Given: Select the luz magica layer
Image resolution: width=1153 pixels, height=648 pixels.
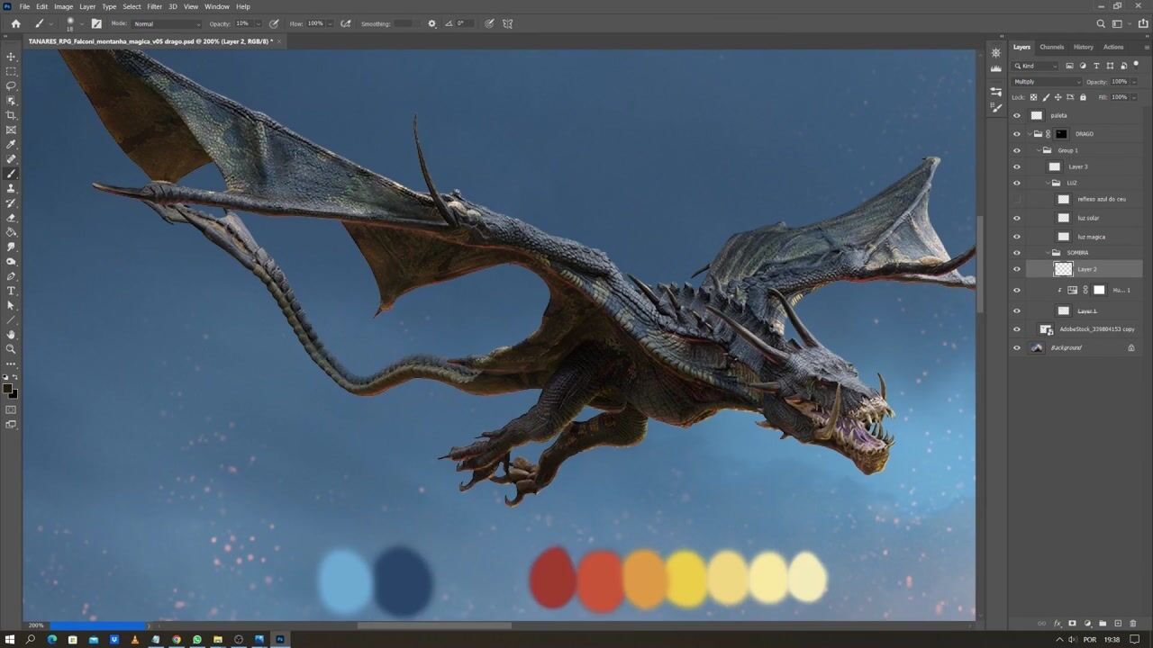Looking at the screenshot, I should [1091, 237].
